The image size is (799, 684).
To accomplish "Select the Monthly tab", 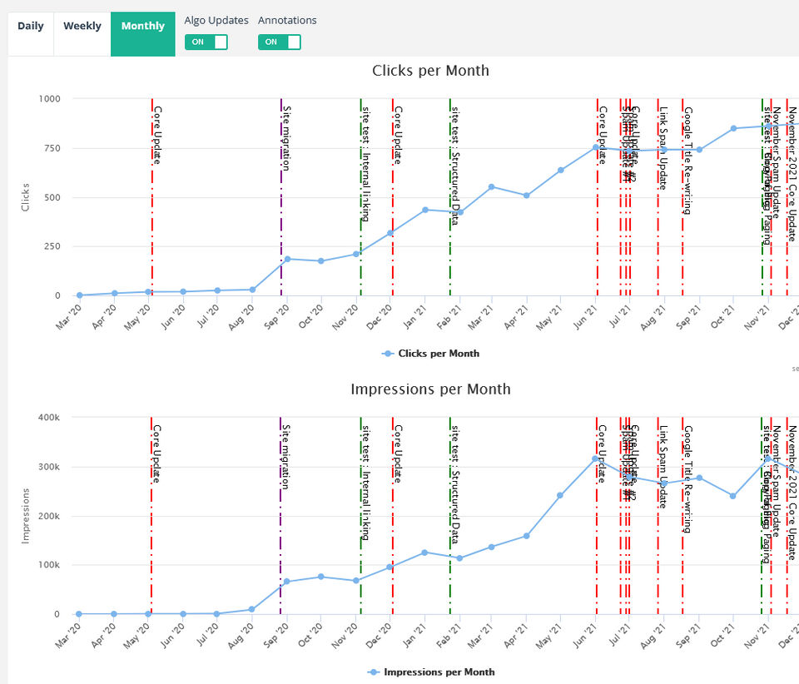I will tap(143, 33).
